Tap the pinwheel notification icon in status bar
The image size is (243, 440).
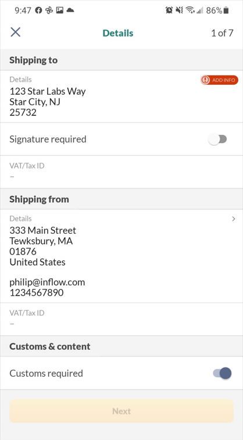click(49, 10)
